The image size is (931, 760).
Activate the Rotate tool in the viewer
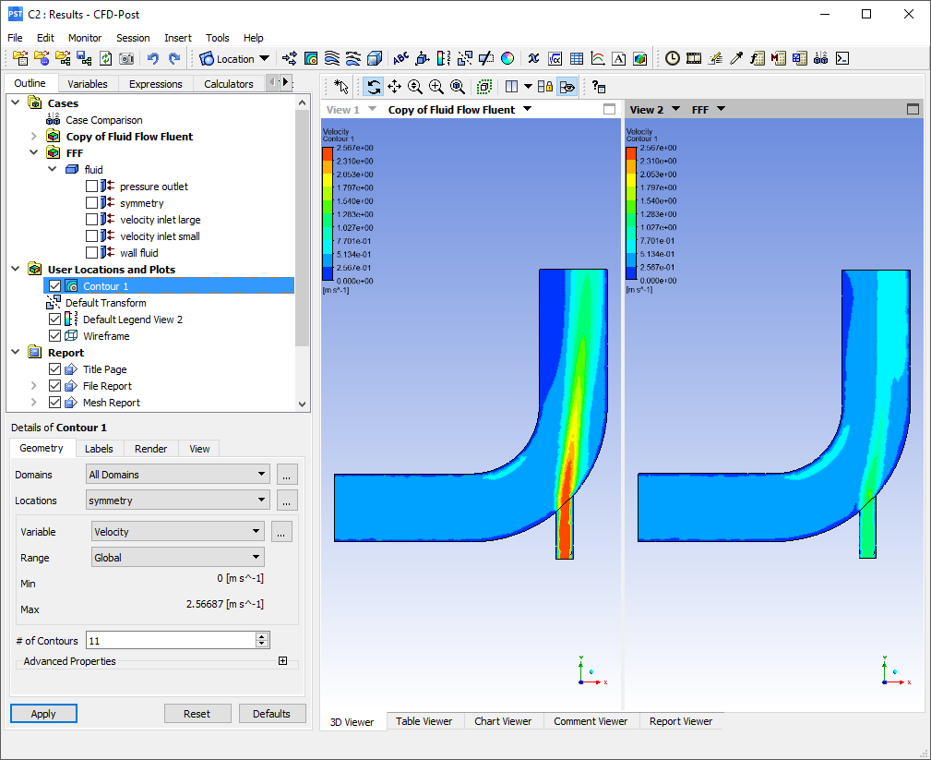375,87
